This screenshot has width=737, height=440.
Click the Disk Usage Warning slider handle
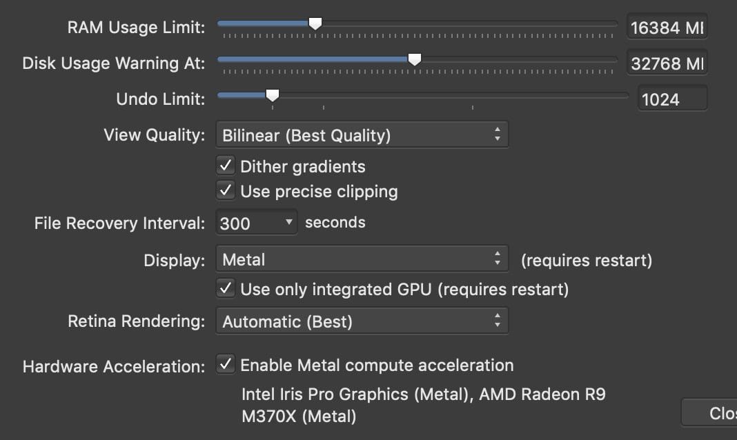pos(415,59)
